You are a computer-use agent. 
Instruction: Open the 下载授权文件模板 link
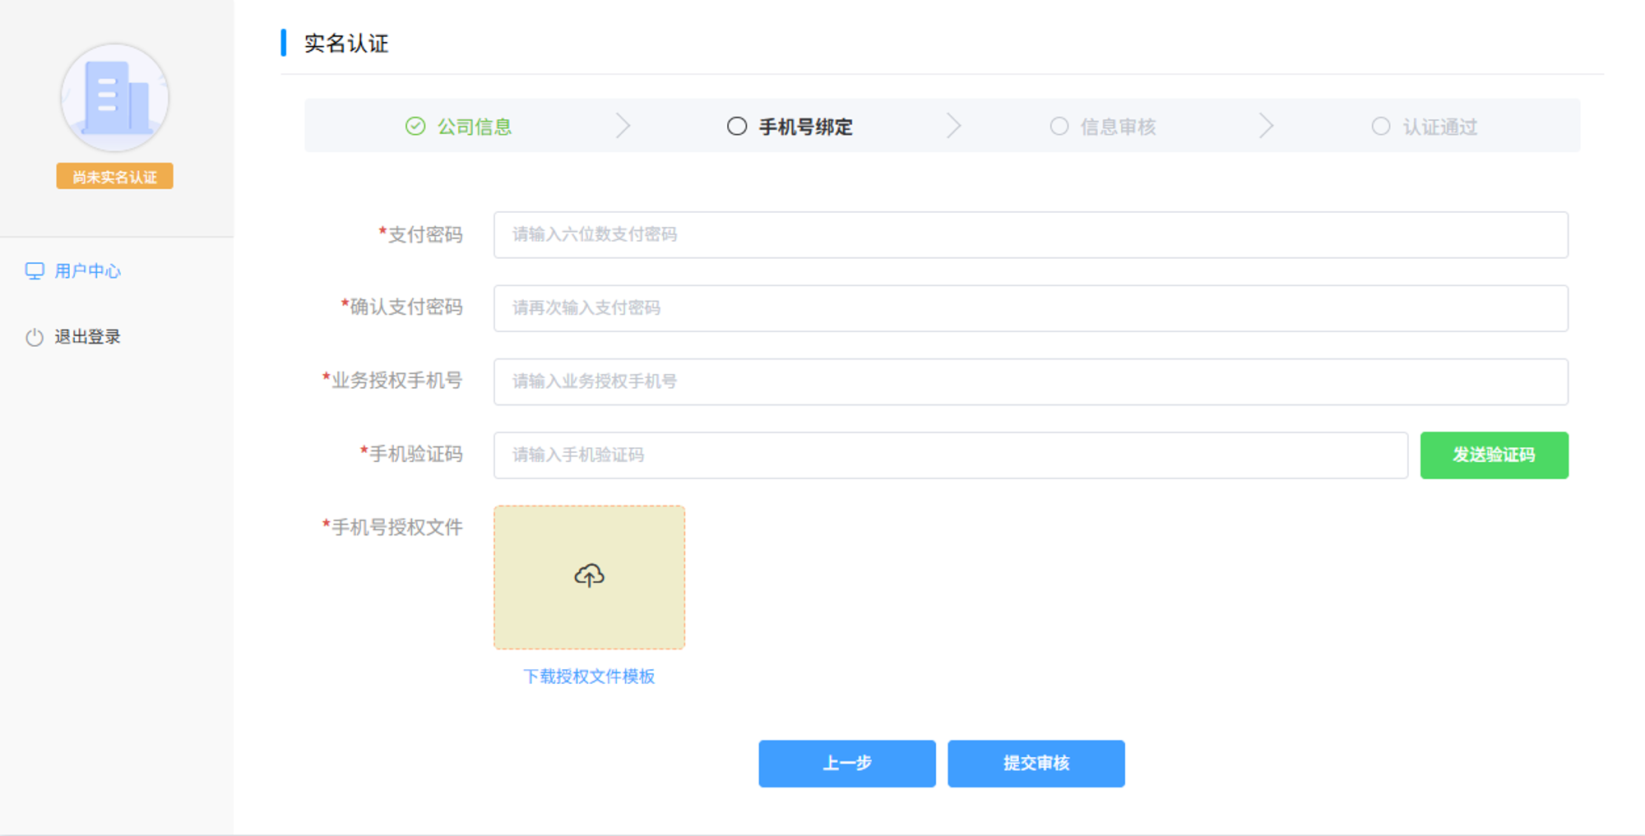[x=589, y=677]
